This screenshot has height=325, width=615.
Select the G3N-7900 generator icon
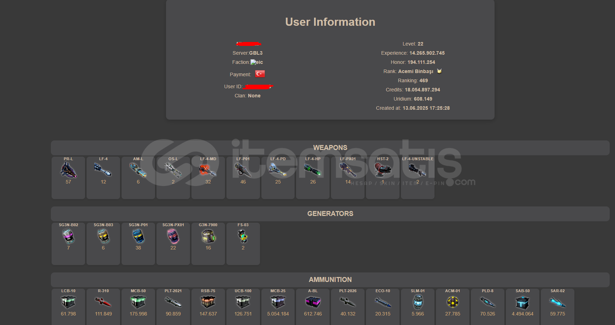[208, 236]
